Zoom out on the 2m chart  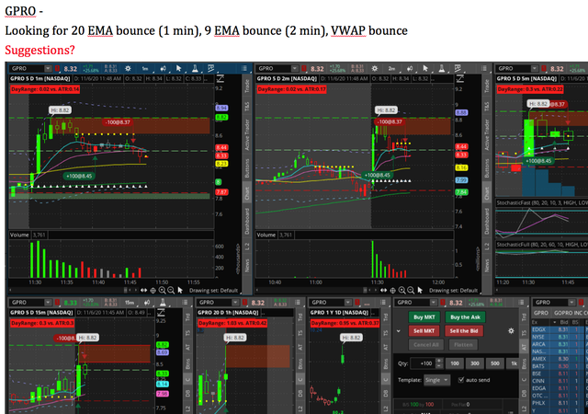[x=411, y=290]
